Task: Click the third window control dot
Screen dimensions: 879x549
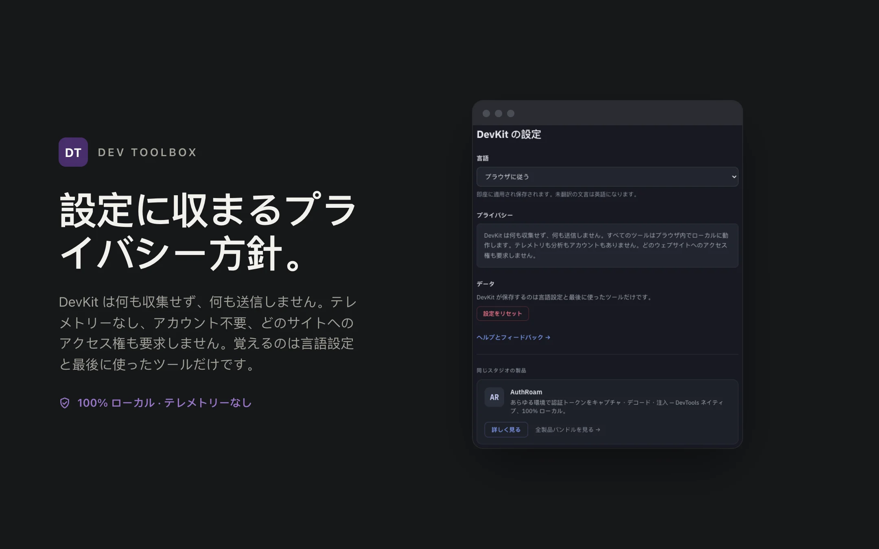Action: (x=510, y=113)
